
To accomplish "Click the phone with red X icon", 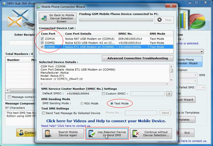I will coord(136,134).
